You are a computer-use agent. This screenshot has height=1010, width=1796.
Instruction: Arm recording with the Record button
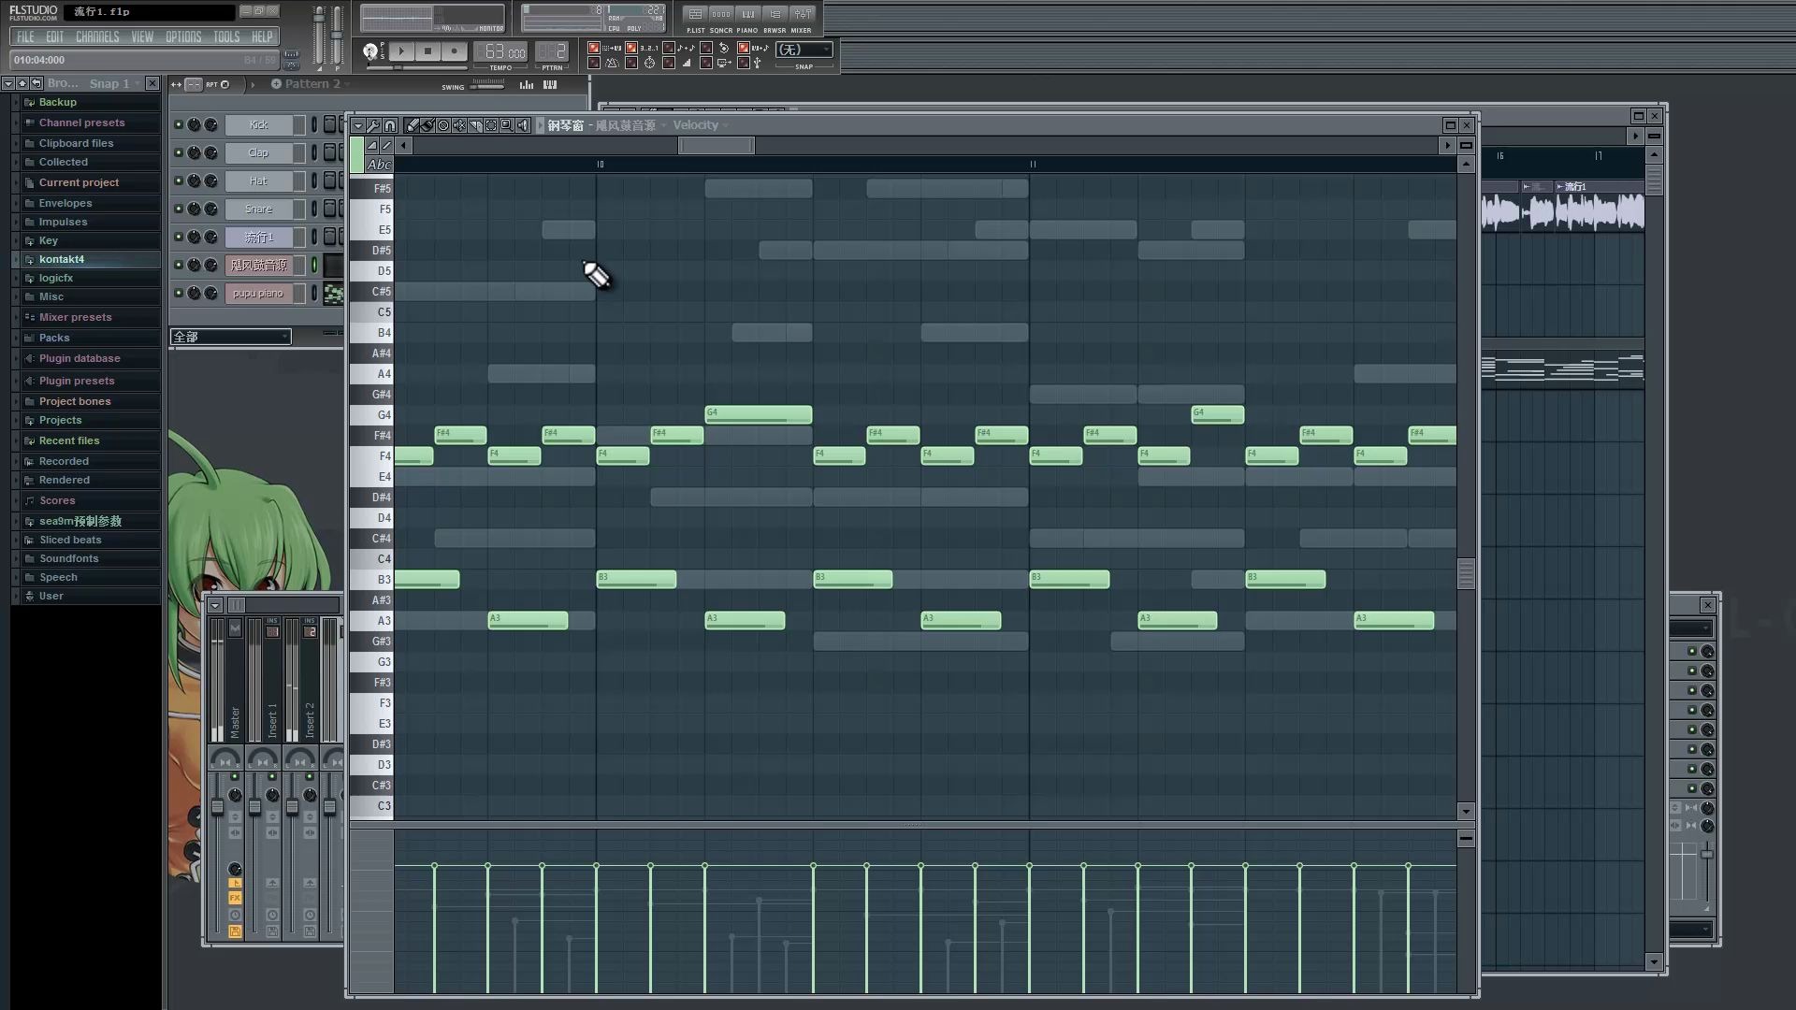click(455, 50)
